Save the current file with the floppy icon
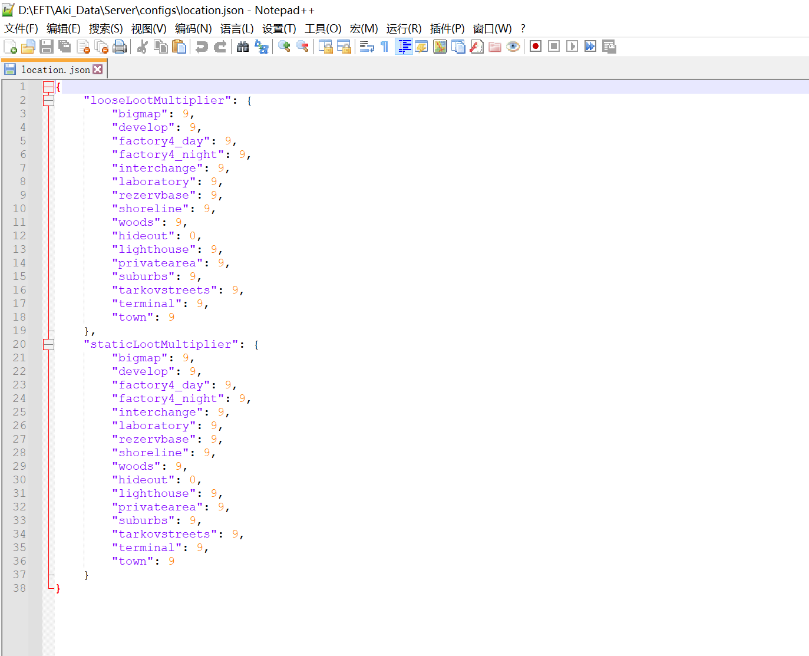The width and height of the screenshot is (809, 656). [47, 47]
